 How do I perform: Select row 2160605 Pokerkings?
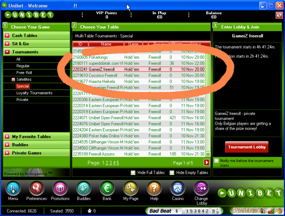pos(139,57)
